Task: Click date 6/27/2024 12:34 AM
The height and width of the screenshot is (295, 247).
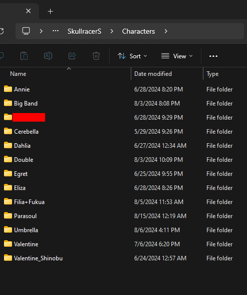Action: [160, 146]
